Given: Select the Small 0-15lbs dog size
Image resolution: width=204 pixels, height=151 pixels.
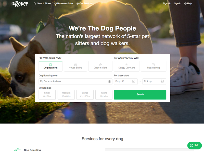Looking at the screenshot, I should coord(47,95).
